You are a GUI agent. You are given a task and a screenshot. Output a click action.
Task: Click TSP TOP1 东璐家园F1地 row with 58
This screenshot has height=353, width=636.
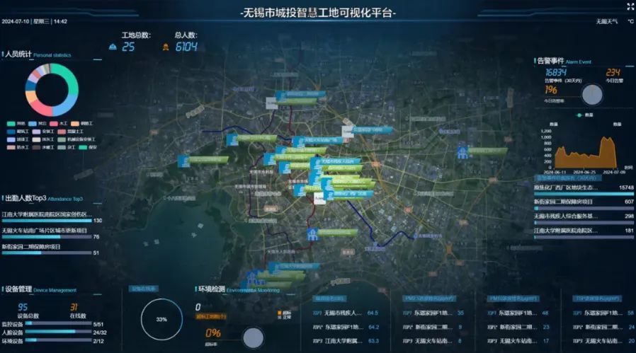(x=603, y=313)
